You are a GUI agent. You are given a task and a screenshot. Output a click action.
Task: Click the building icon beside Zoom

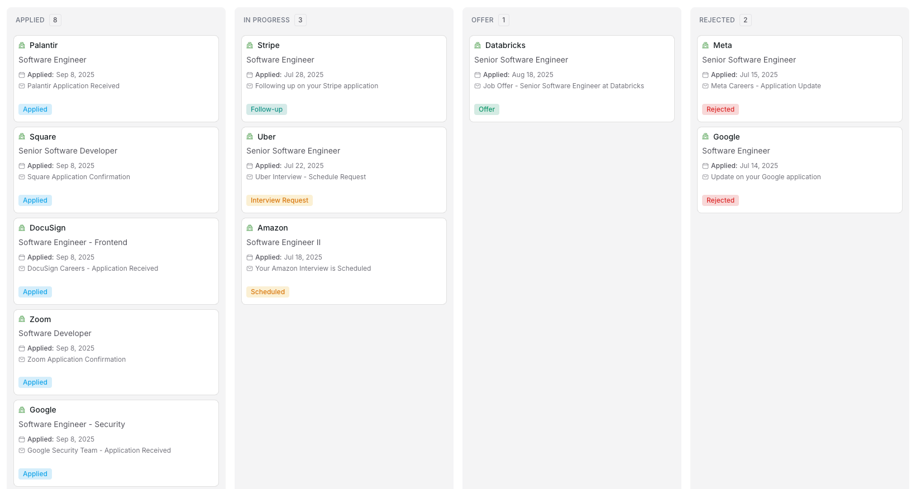pyautogui.click(x=22, y=319)
